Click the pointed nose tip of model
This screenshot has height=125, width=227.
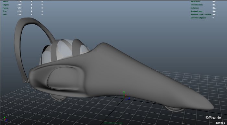(x=211, y=107)
